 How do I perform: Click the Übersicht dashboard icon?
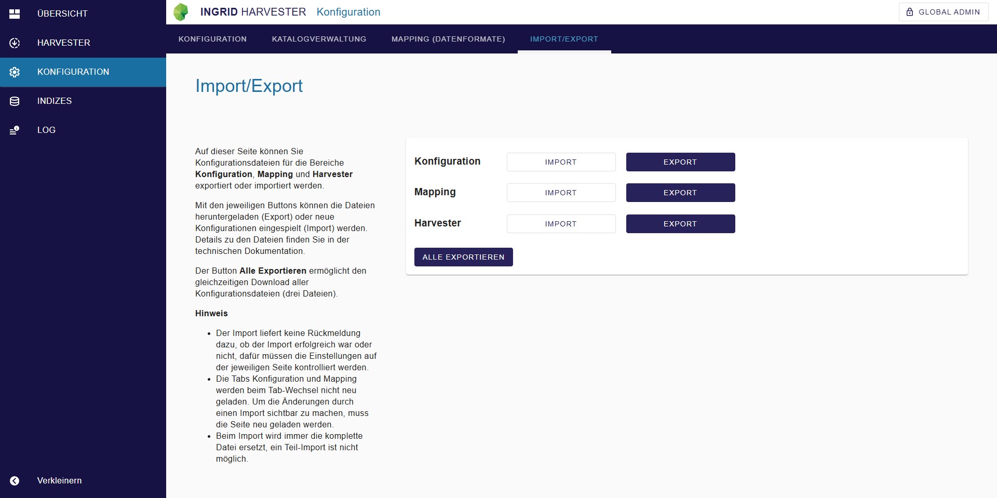pos(15,14)
